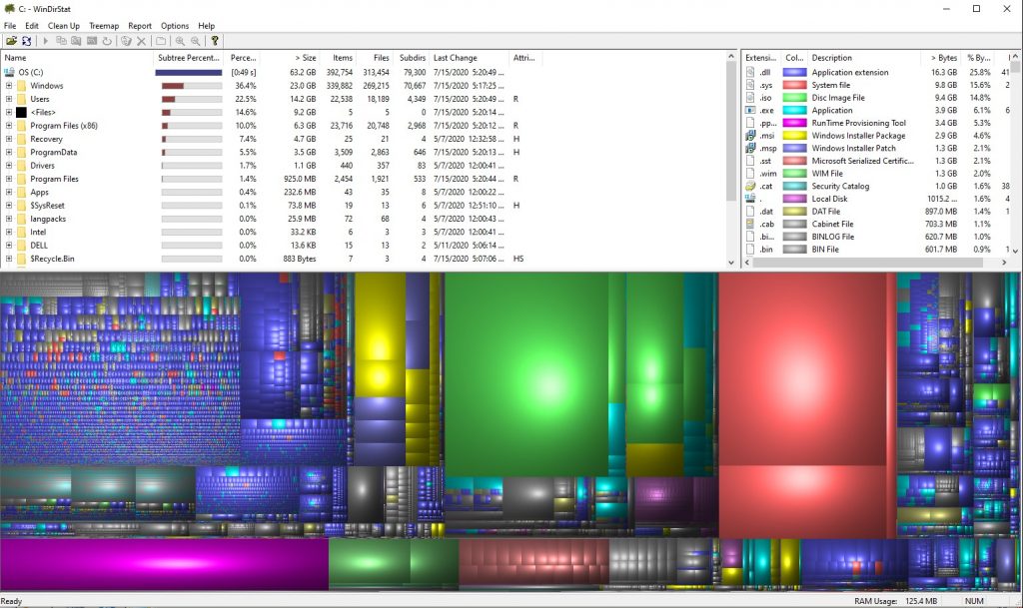Screen dimensions: 1023x608
Task: Click 'RAM Usage: 125.4 MB' in status bar
Action: pyautogui.click(x=896, y=601)
